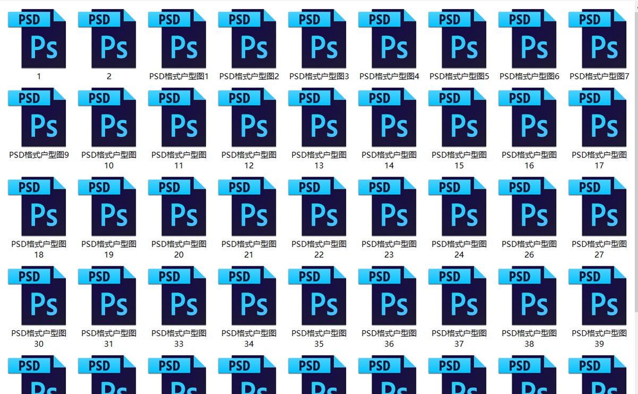This screenshot has width=638, height=394.
Task: Select the PSD格式户型图21 file icon
Action: [x=249, y=208]
